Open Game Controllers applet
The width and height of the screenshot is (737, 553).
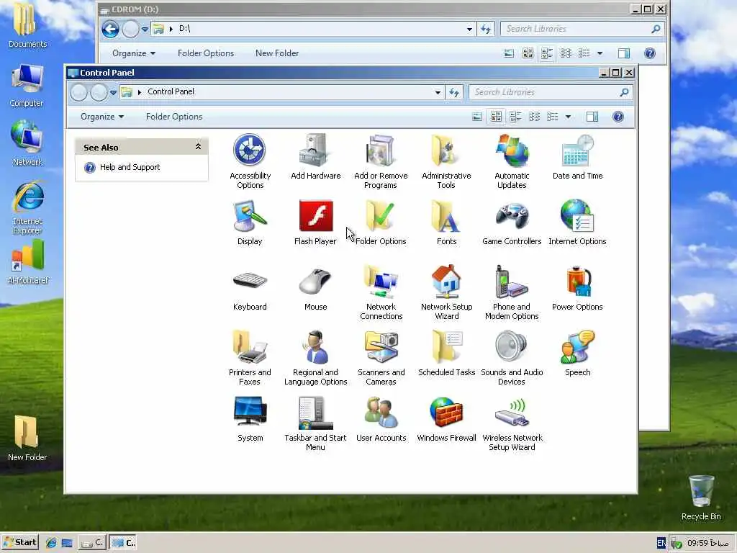(512, 222)
